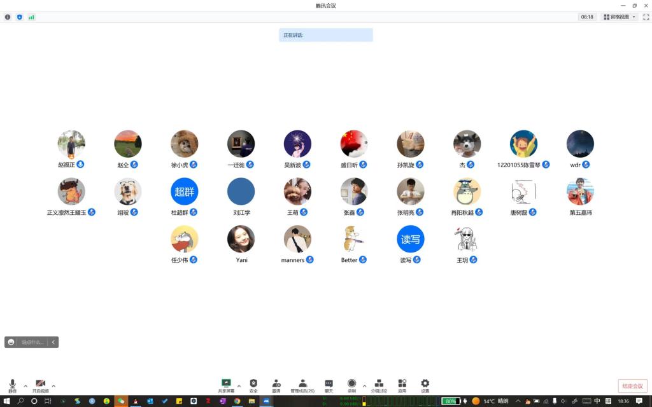
Task: Open Breakout Rooms (分组讨论)
Action: [379, 385]
